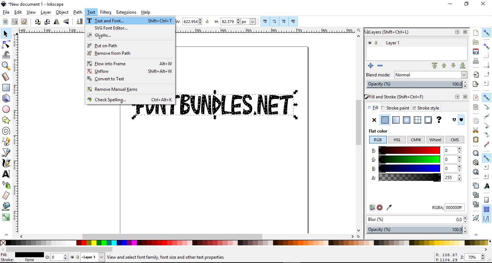Image resolution: width=492 pixels, height=263 pixels.
Task: Click inside the RGBA value field
Action: tap(454, 208)
